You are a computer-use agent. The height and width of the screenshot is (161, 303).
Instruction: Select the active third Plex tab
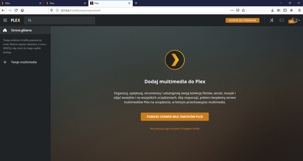coord(110,3)
